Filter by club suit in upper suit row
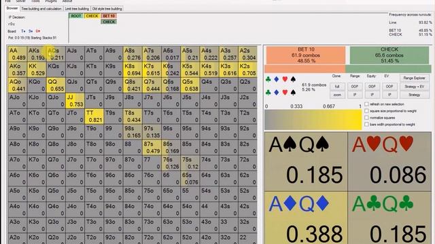 tap(268, 79)
